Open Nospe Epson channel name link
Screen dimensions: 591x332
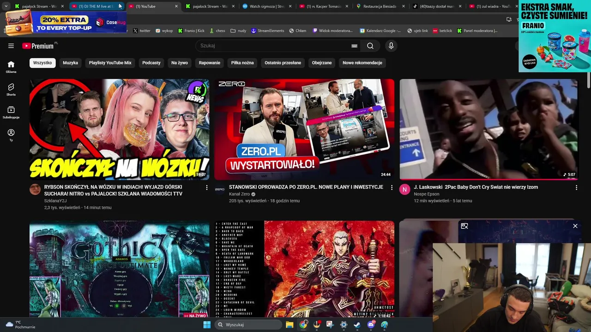427,194
